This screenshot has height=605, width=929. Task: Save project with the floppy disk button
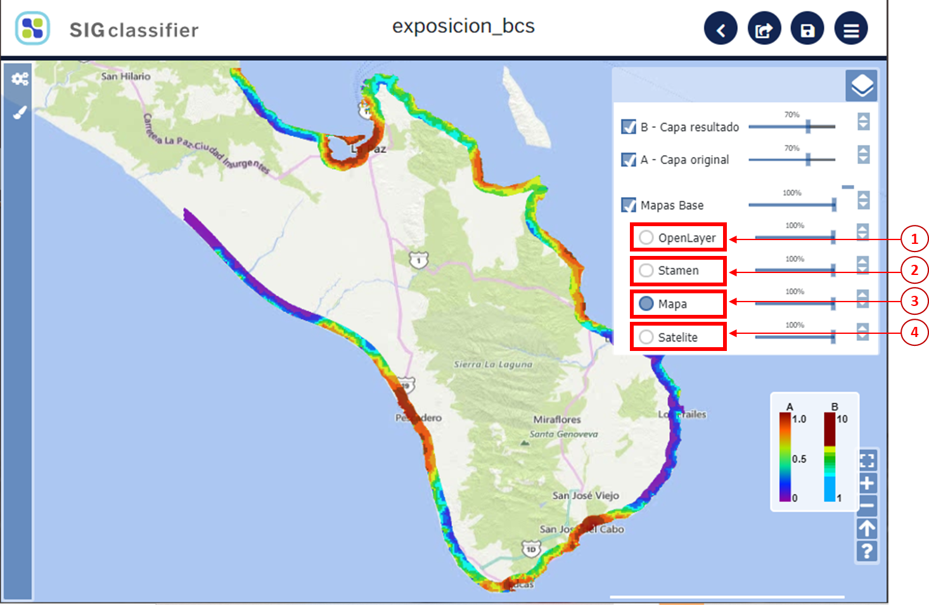pyautogui.click(x=807, y=29)
